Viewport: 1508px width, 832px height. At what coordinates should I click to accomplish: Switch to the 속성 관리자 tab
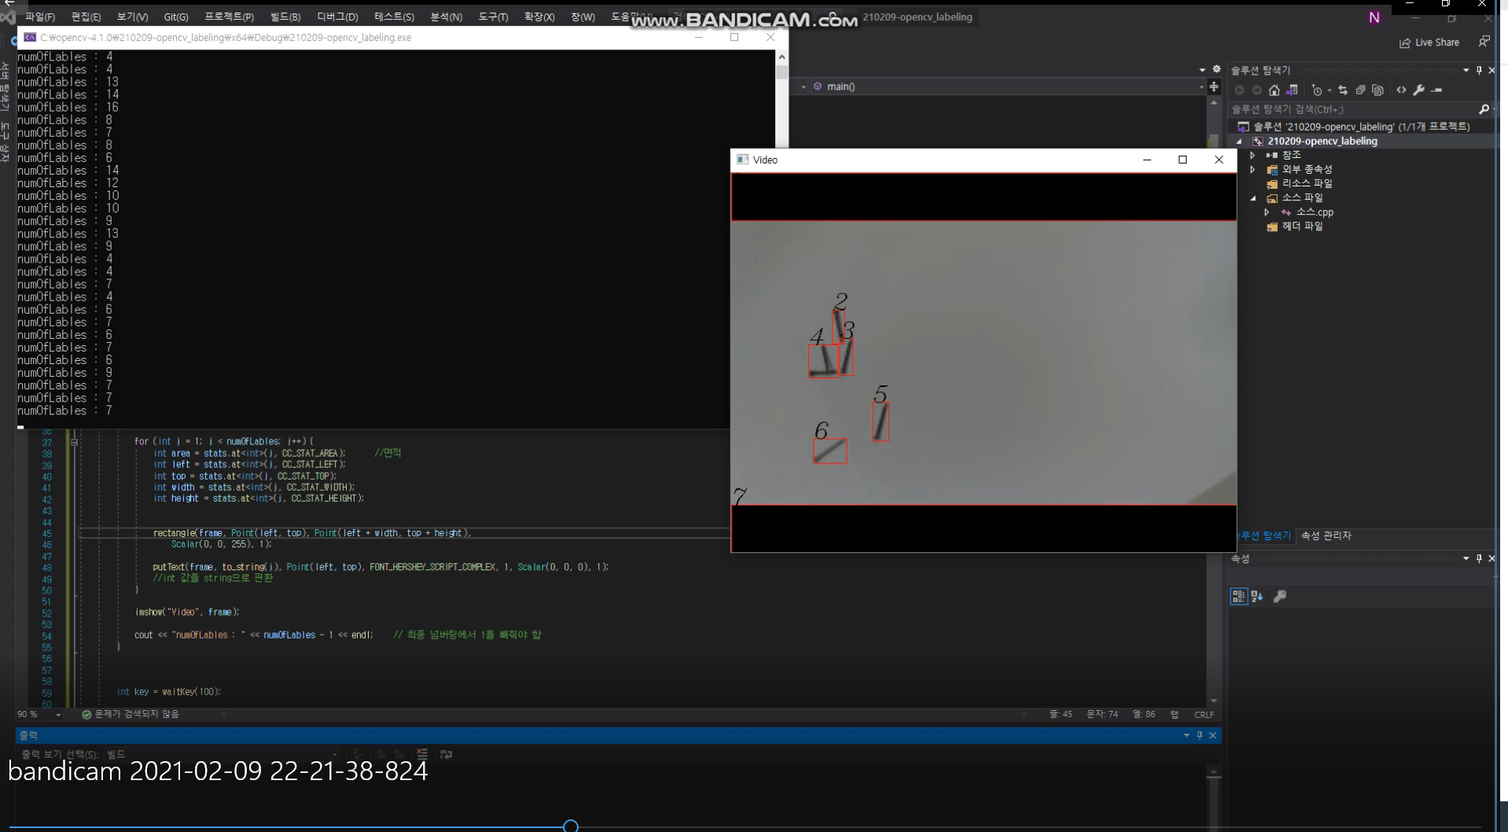pyautogui.click(x=1326, y=536)
